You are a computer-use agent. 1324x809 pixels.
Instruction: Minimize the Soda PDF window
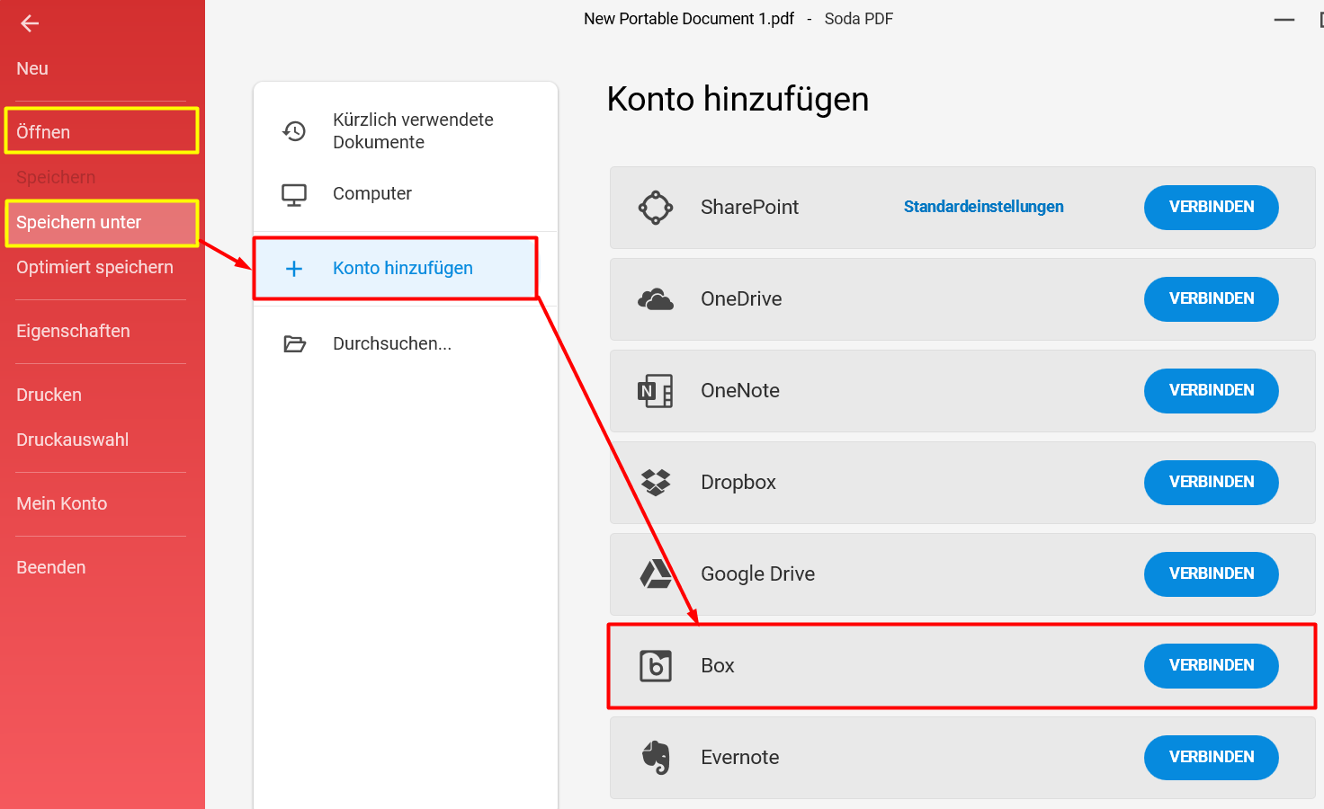click(1284, 20)
